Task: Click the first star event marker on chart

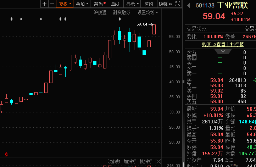Action: tap(11, 19)
